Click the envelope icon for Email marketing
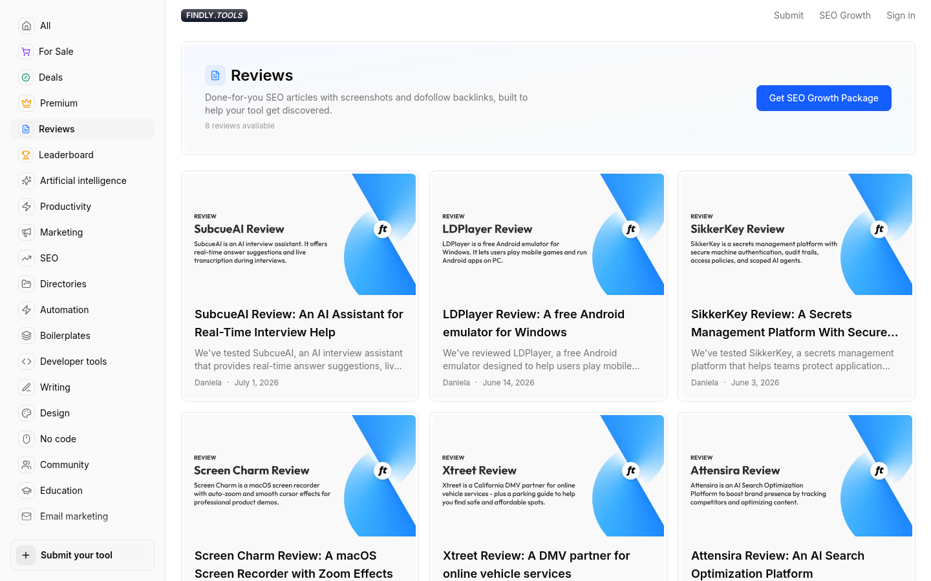The width and height of the screenshot is (931, 581). pyautogui.click(x=27, y=516)
